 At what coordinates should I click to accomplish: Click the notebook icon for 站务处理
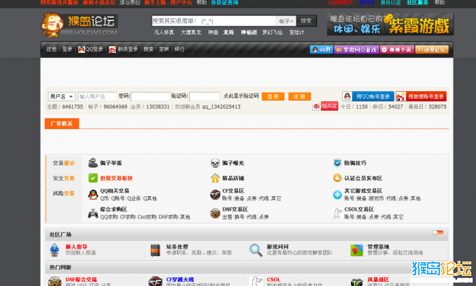[156, 250]
